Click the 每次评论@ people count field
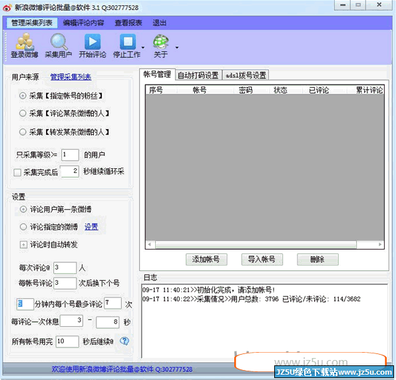The image size is (396, 380). (65, 268)
